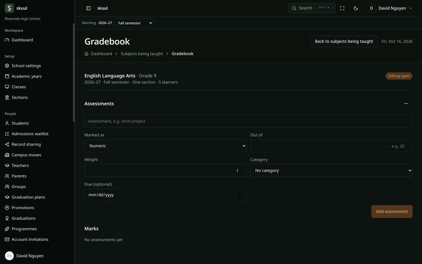Expand the Fall semester dropdown
422x264 pixels.
[134, 23]
